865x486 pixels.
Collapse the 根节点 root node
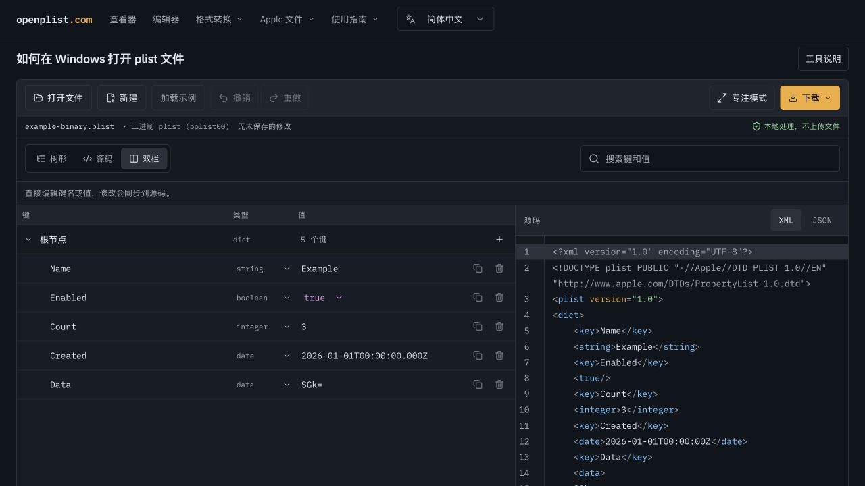(28, 240)
